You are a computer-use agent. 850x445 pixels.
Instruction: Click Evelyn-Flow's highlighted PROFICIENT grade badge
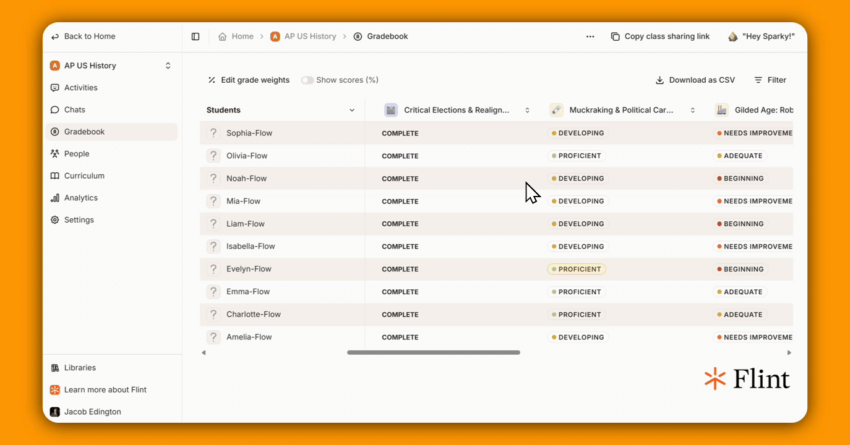pos(577,269)
